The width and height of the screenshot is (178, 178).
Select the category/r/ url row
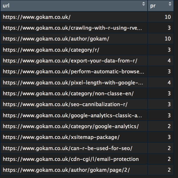pos(51,50)
